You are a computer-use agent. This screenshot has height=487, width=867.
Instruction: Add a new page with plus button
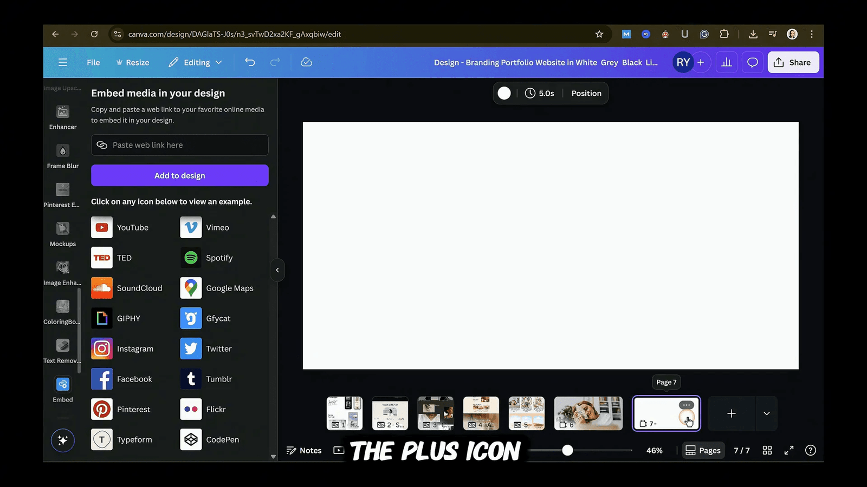(x=732, y=413)
